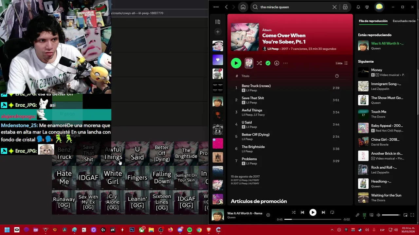This screenshot has width=419, height=235.
Task: Toggle saved-to-library green checkmark
Action: coord(268,63)
